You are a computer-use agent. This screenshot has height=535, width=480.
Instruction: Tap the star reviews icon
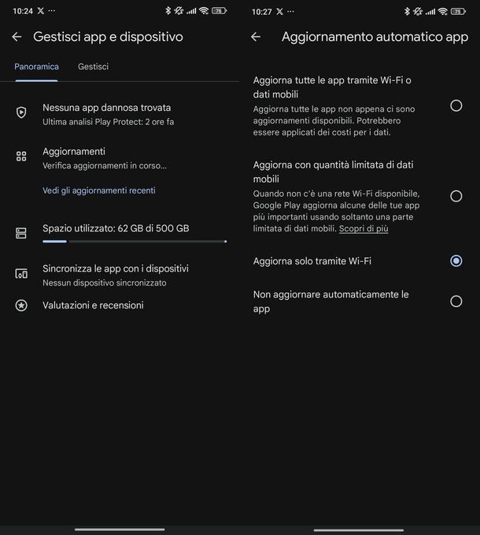pyautogui.click(x=21, y=305)
